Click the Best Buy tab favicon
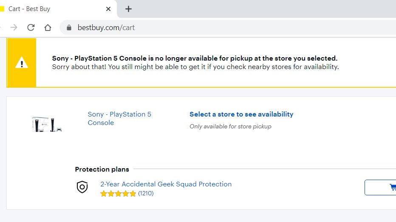 (x=2, y=9)
